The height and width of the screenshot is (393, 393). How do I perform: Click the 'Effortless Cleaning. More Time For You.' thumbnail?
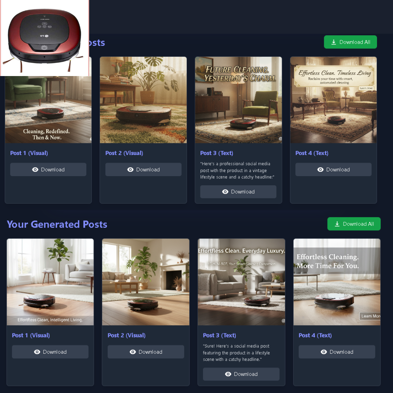point(337,282)
